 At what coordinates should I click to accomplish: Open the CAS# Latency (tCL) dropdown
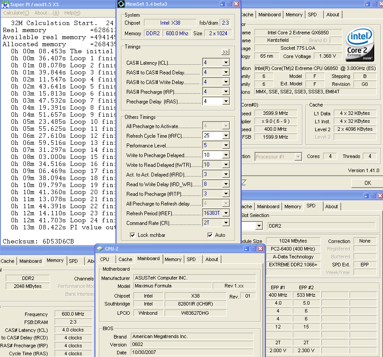[x=226, y=63]
